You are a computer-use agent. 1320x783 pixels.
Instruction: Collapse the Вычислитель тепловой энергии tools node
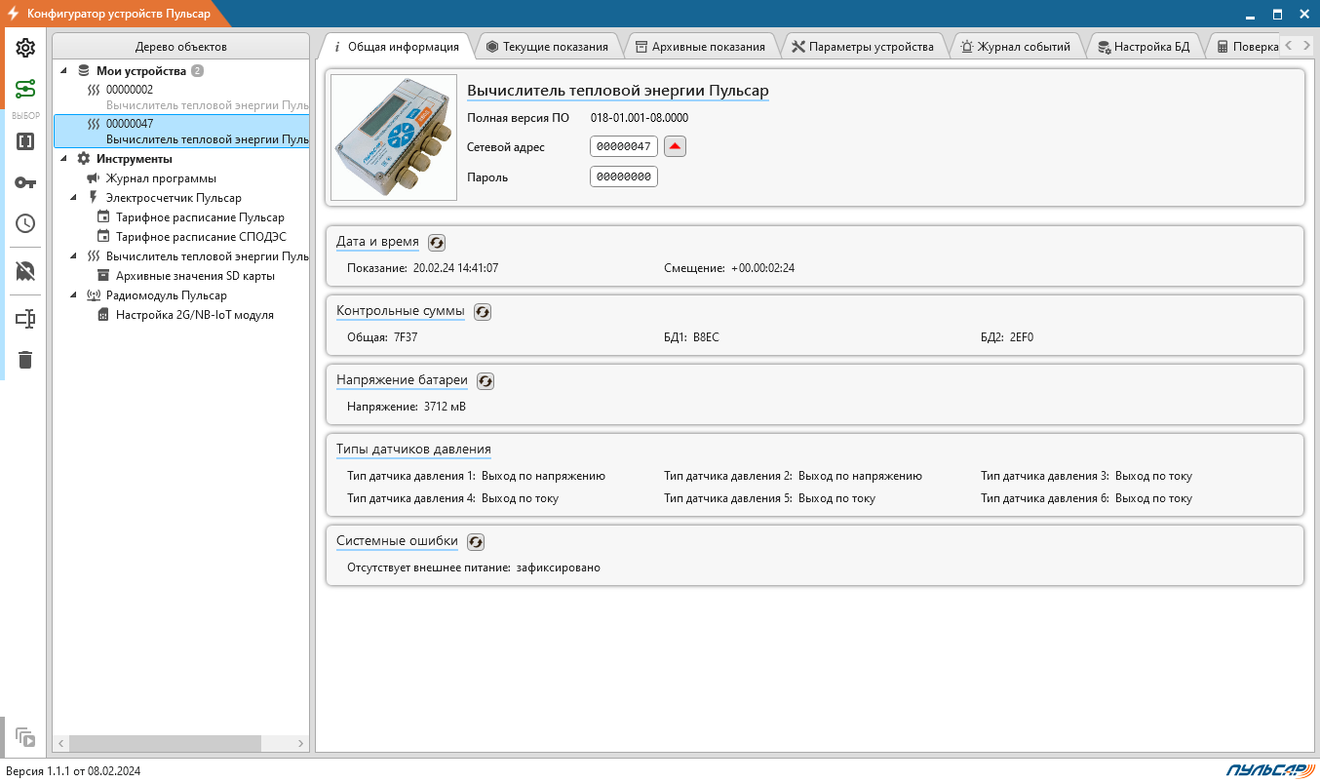pos(75,256)
